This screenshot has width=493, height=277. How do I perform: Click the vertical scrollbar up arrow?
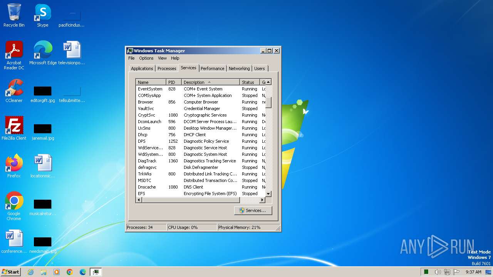[x=268, y=82]
